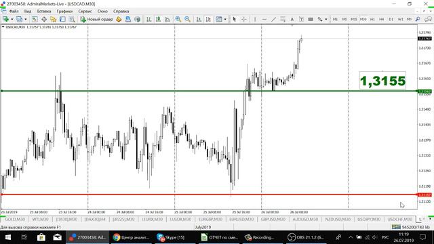Select the trendline drawing tool

click(273, 19)
